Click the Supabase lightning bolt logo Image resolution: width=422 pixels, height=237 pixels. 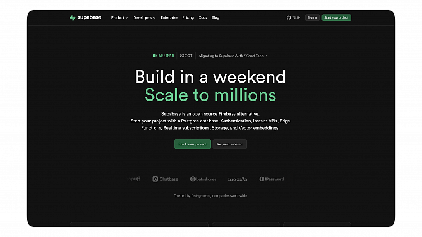point(72,17)
